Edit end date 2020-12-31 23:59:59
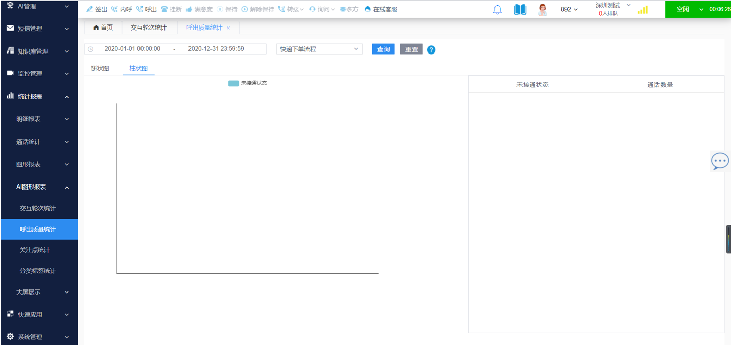Image resolution: width=731 pixels, height=345 pixels. 216,49
